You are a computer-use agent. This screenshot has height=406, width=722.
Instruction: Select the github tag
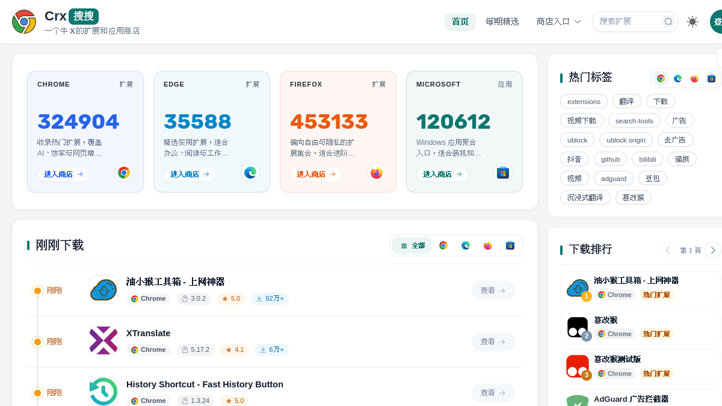tap(610, 159)
